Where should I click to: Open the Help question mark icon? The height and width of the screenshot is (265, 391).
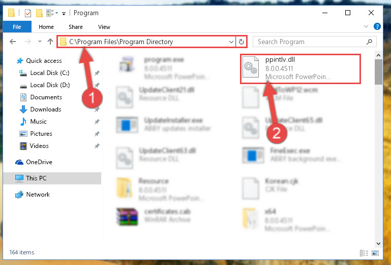377,26
